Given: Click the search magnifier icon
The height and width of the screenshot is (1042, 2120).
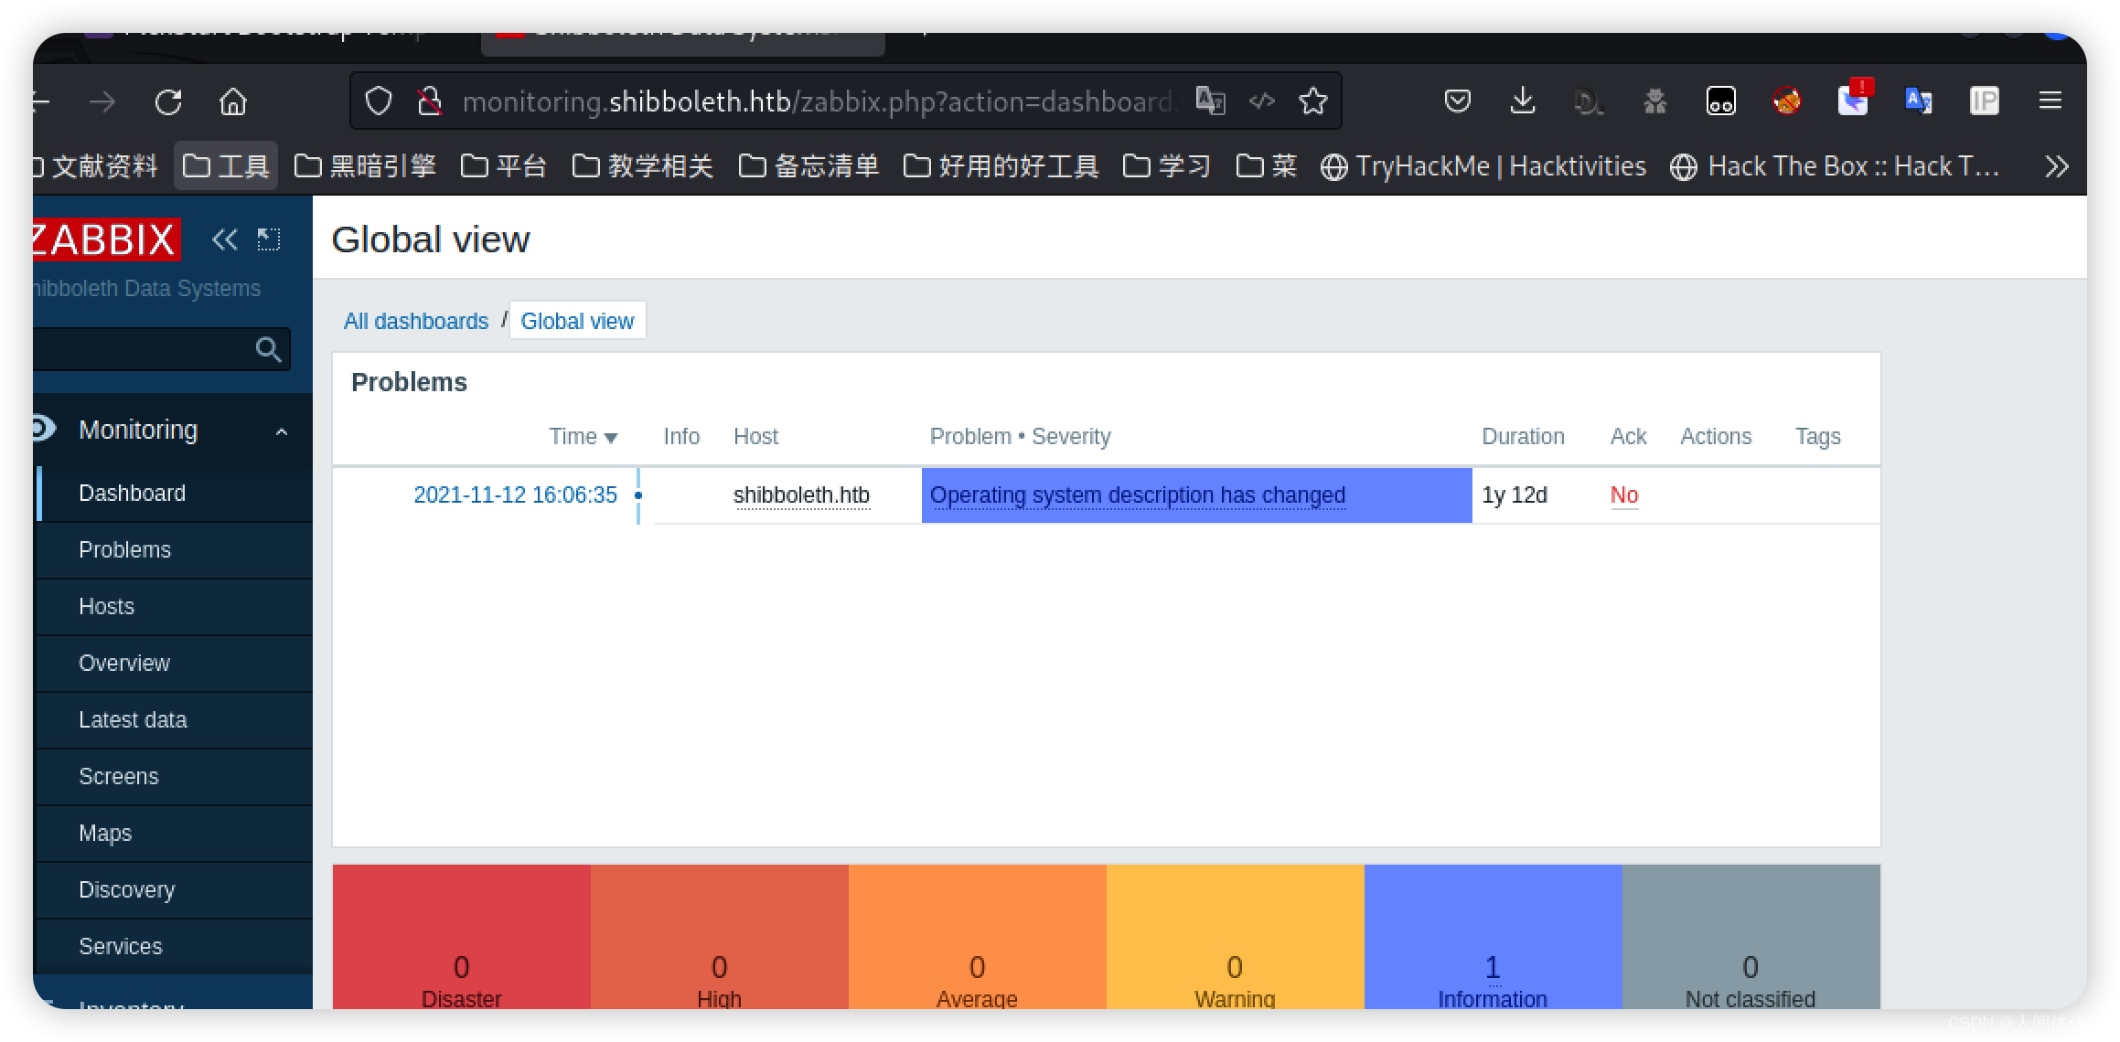Looking at the screenshot, I should pos(269,348).
